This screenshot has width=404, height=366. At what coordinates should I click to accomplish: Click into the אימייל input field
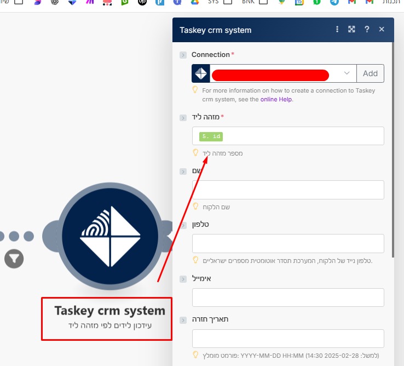click(288, 298)
